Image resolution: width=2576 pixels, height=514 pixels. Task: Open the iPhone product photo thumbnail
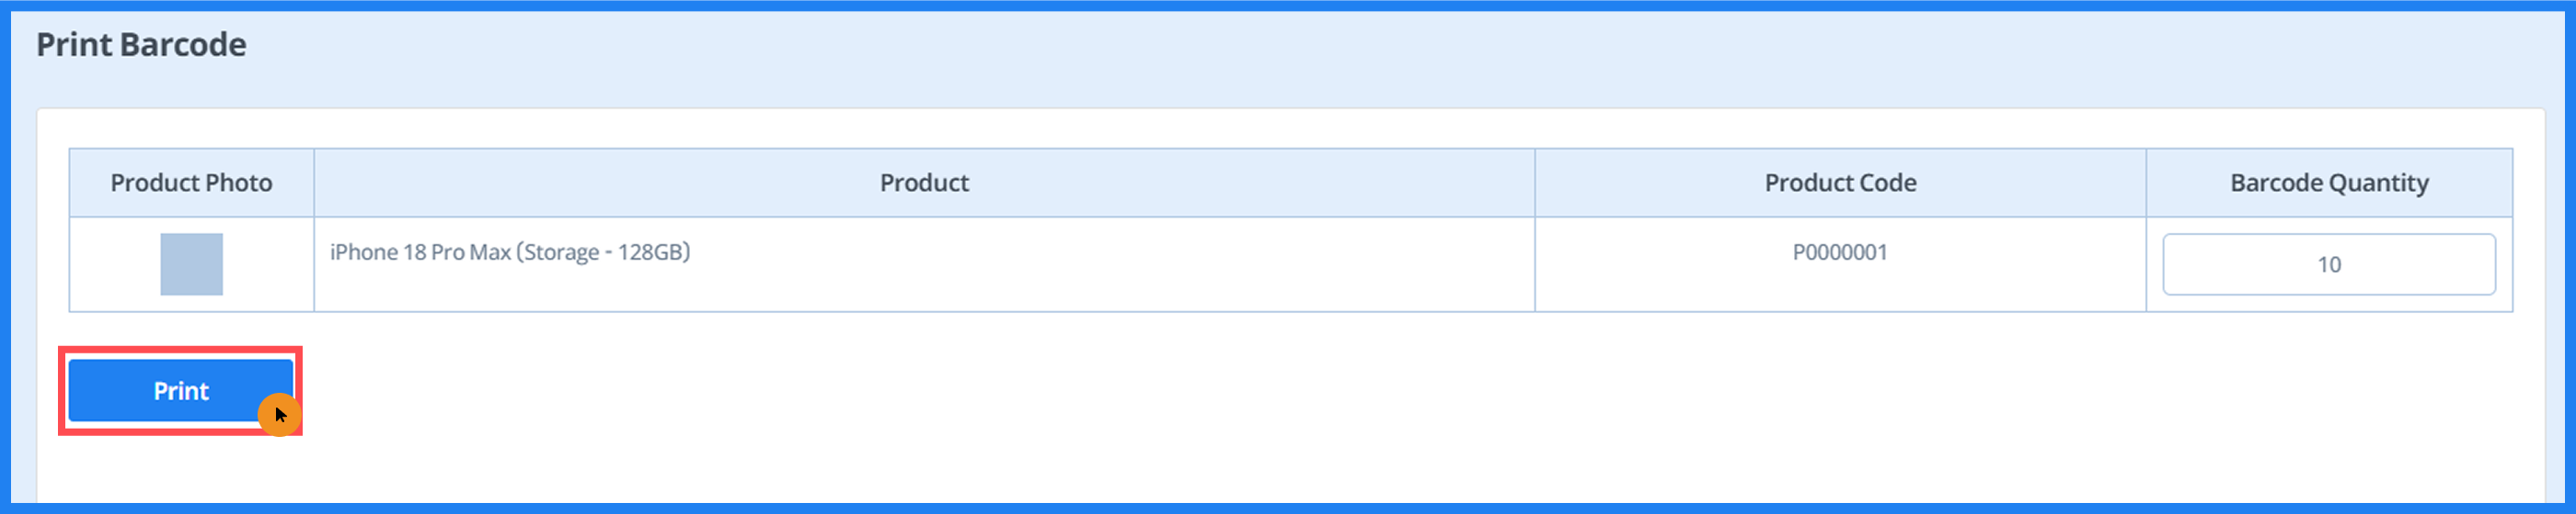[191, 264]
